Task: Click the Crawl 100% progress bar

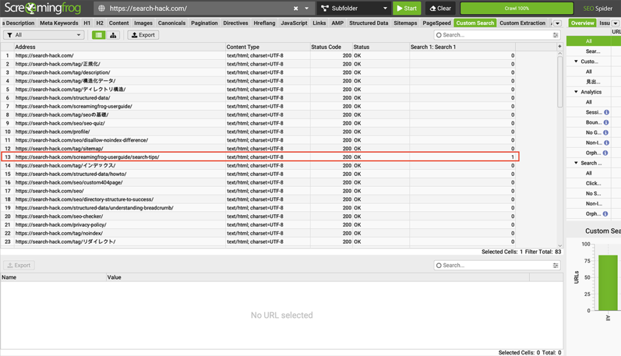Action: pyautogui.click(x=517, y=8)
